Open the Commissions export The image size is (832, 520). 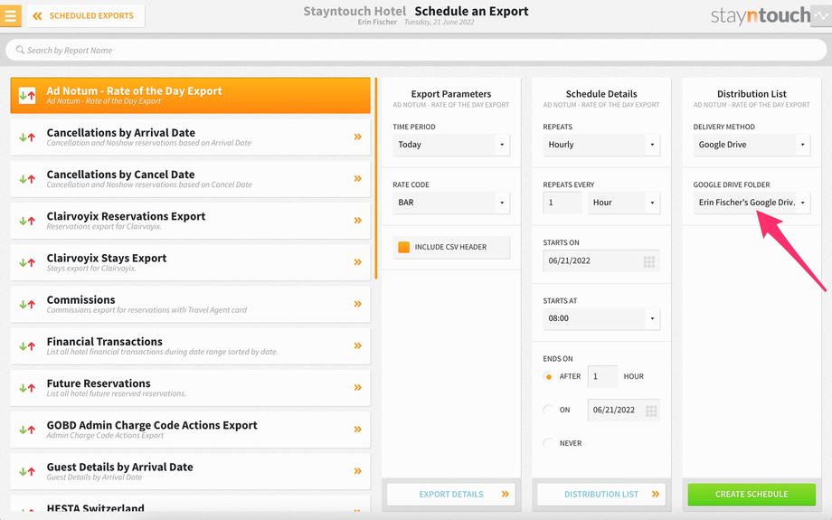click(191, 305)
